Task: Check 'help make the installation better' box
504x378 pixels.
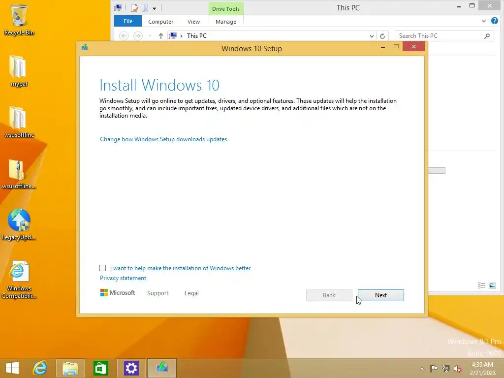Action: click(x=102, y=268)
